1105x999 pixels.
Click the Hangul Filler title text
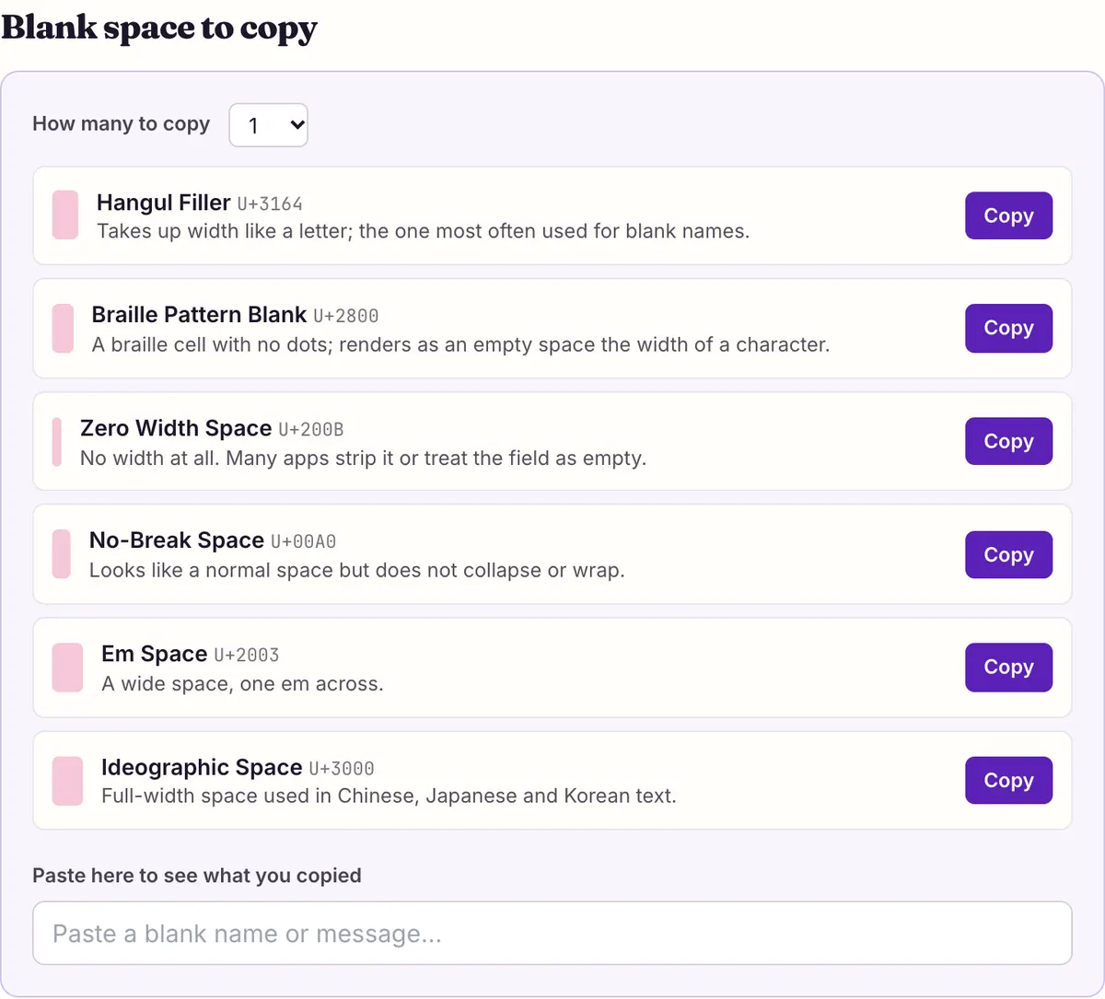163,203
